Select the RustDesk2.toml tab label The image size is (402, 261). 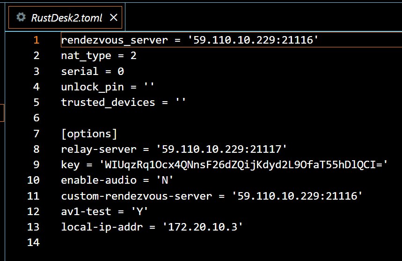point(66,18)
